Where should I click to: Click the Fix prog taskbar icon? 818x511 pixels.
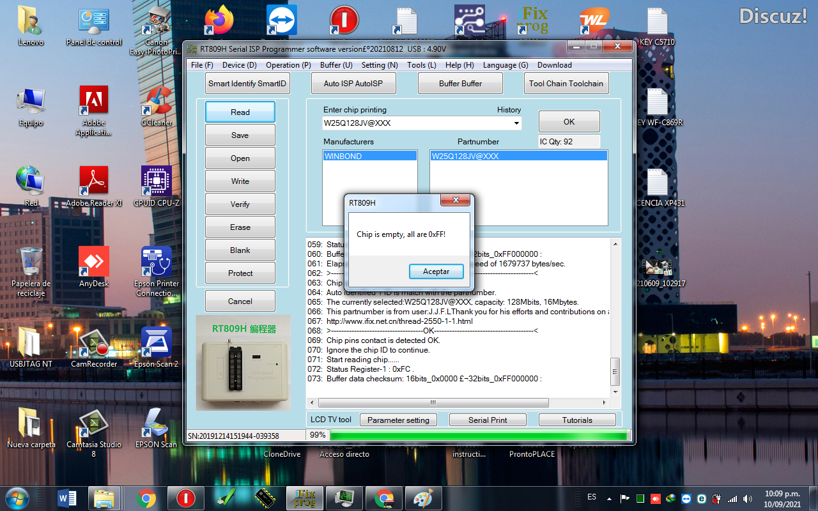pyautogui.click(x=304, y=498)
